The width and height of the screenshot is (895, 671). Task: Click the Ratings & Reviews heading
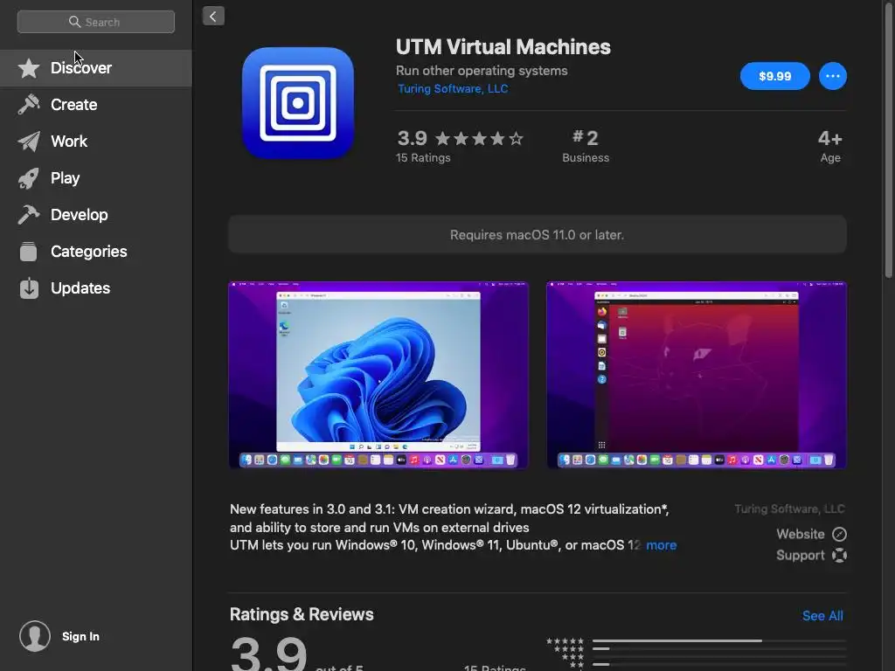(302, 614)
